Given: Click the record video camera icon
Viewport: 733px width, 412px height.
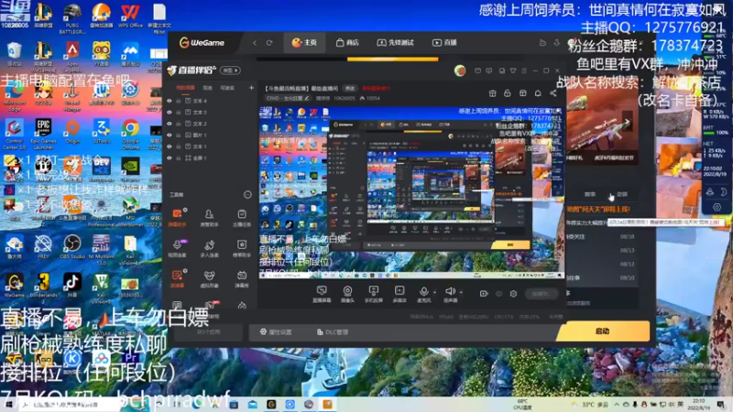Looking at the screenshot, I should pyautogui.click(x=484, y=294).
